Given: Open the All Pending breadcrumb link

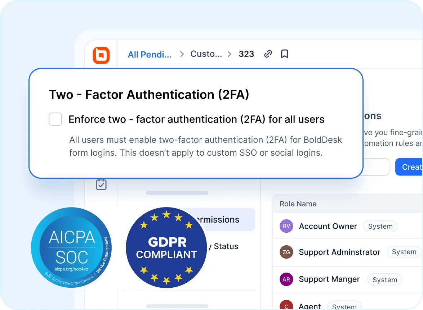Looking at the screenshot, I should click(x=149, y=54).
